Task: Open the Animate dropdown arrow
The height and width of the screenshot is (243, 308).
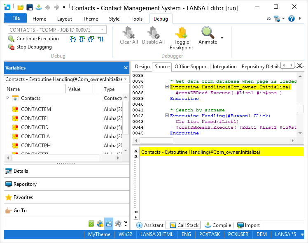Action: coord(222,38)
